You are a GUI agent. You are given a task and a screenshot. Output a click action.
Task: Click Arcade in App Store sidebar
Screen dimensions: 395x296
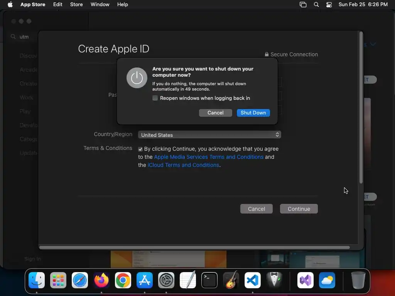click(x=28, y=70)
